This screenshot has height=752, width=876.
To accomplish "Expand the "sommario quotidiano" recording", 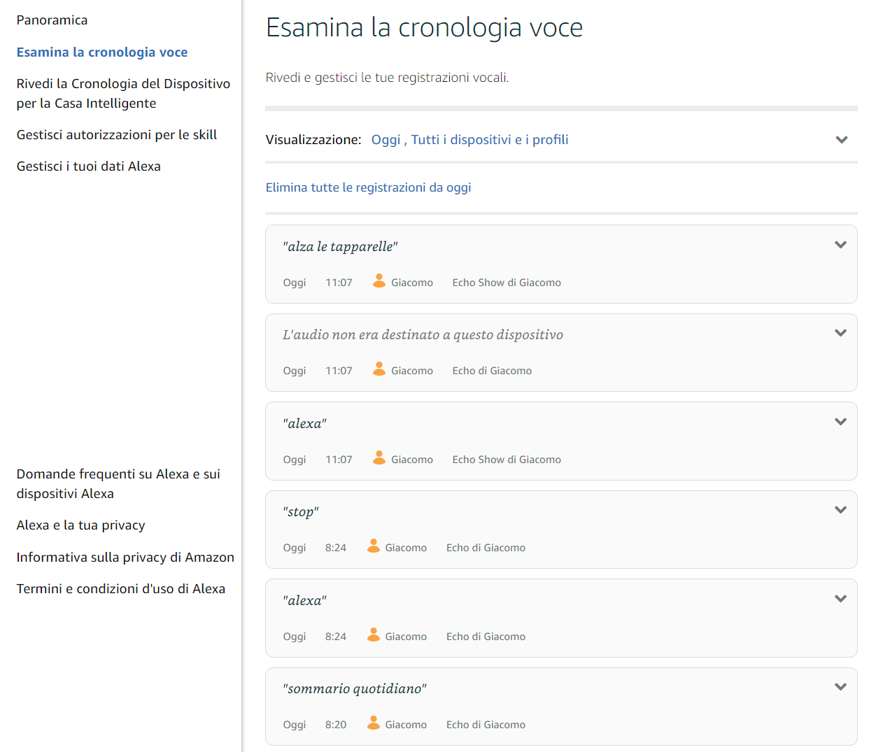I will pyautogui.click(x=840, y=687).
